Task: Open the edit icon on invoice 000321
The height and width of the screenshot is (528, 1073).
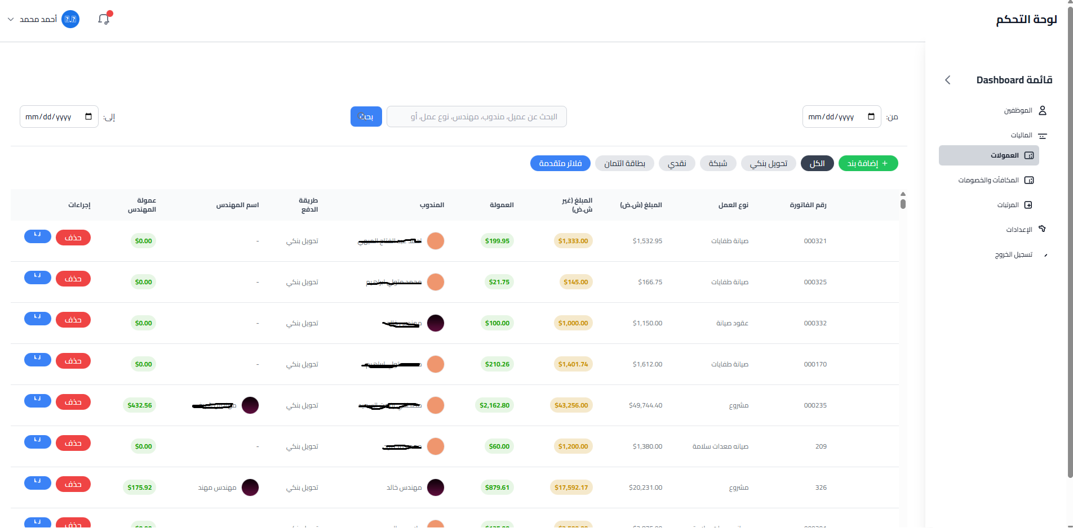Action: point(37,236)
